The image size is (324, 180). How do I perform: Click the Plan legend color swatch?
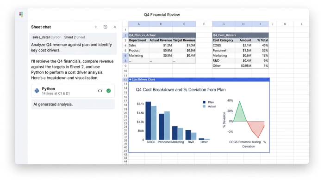click(x=204, y=102)
